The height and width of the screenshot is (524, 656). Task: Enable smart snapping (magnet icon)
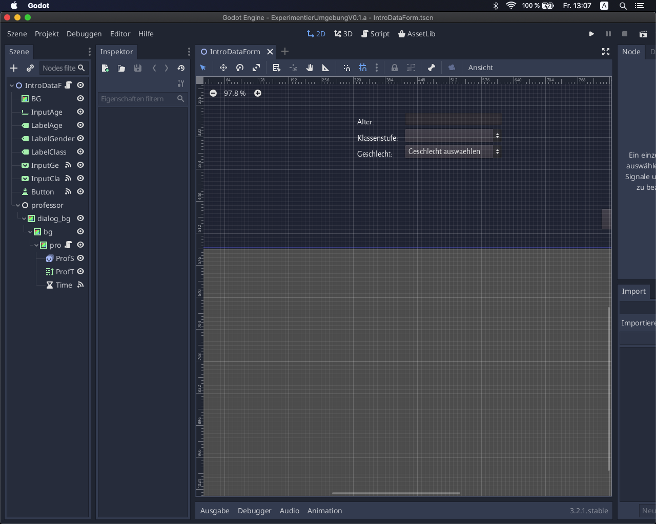click(347, 68)
